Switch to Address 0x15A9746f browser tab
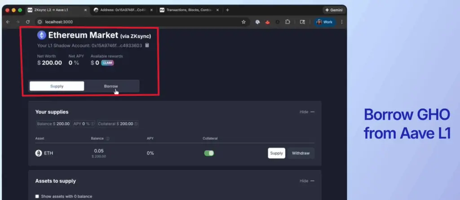This screenshot has width=460, height=200. (x=123, y=10)
